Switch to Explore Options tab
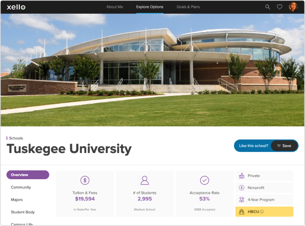 point(150,7)
